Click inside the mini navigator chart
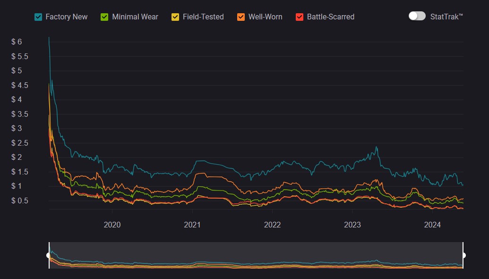The height and width of the screenshot is (279, 489). click(255, 255)
